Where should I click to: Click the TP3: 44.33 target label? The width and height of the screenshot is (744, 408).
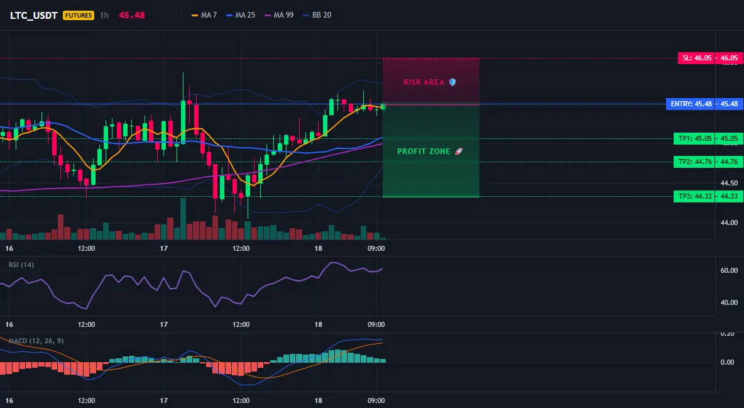pyautogui.click(x=694, y=196)
